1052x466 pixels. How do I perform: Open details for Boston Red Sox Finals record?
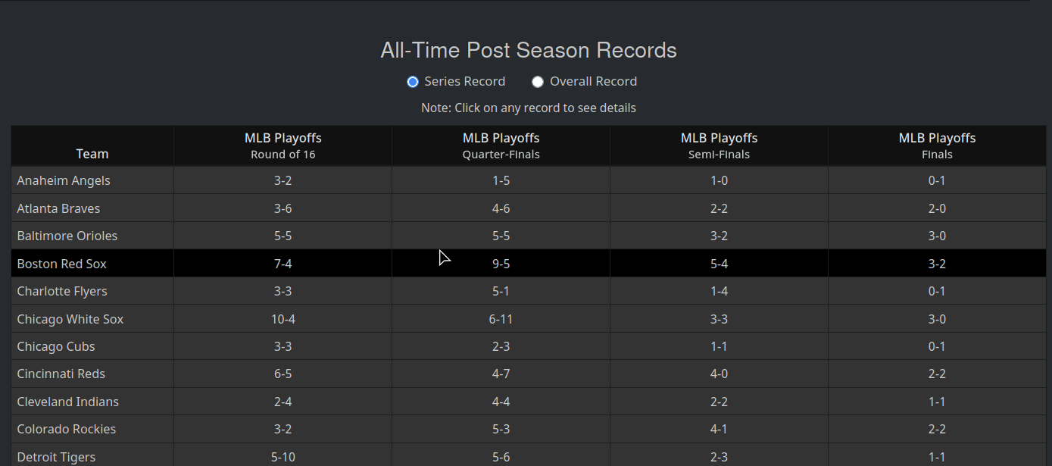[x=937, y=263]
